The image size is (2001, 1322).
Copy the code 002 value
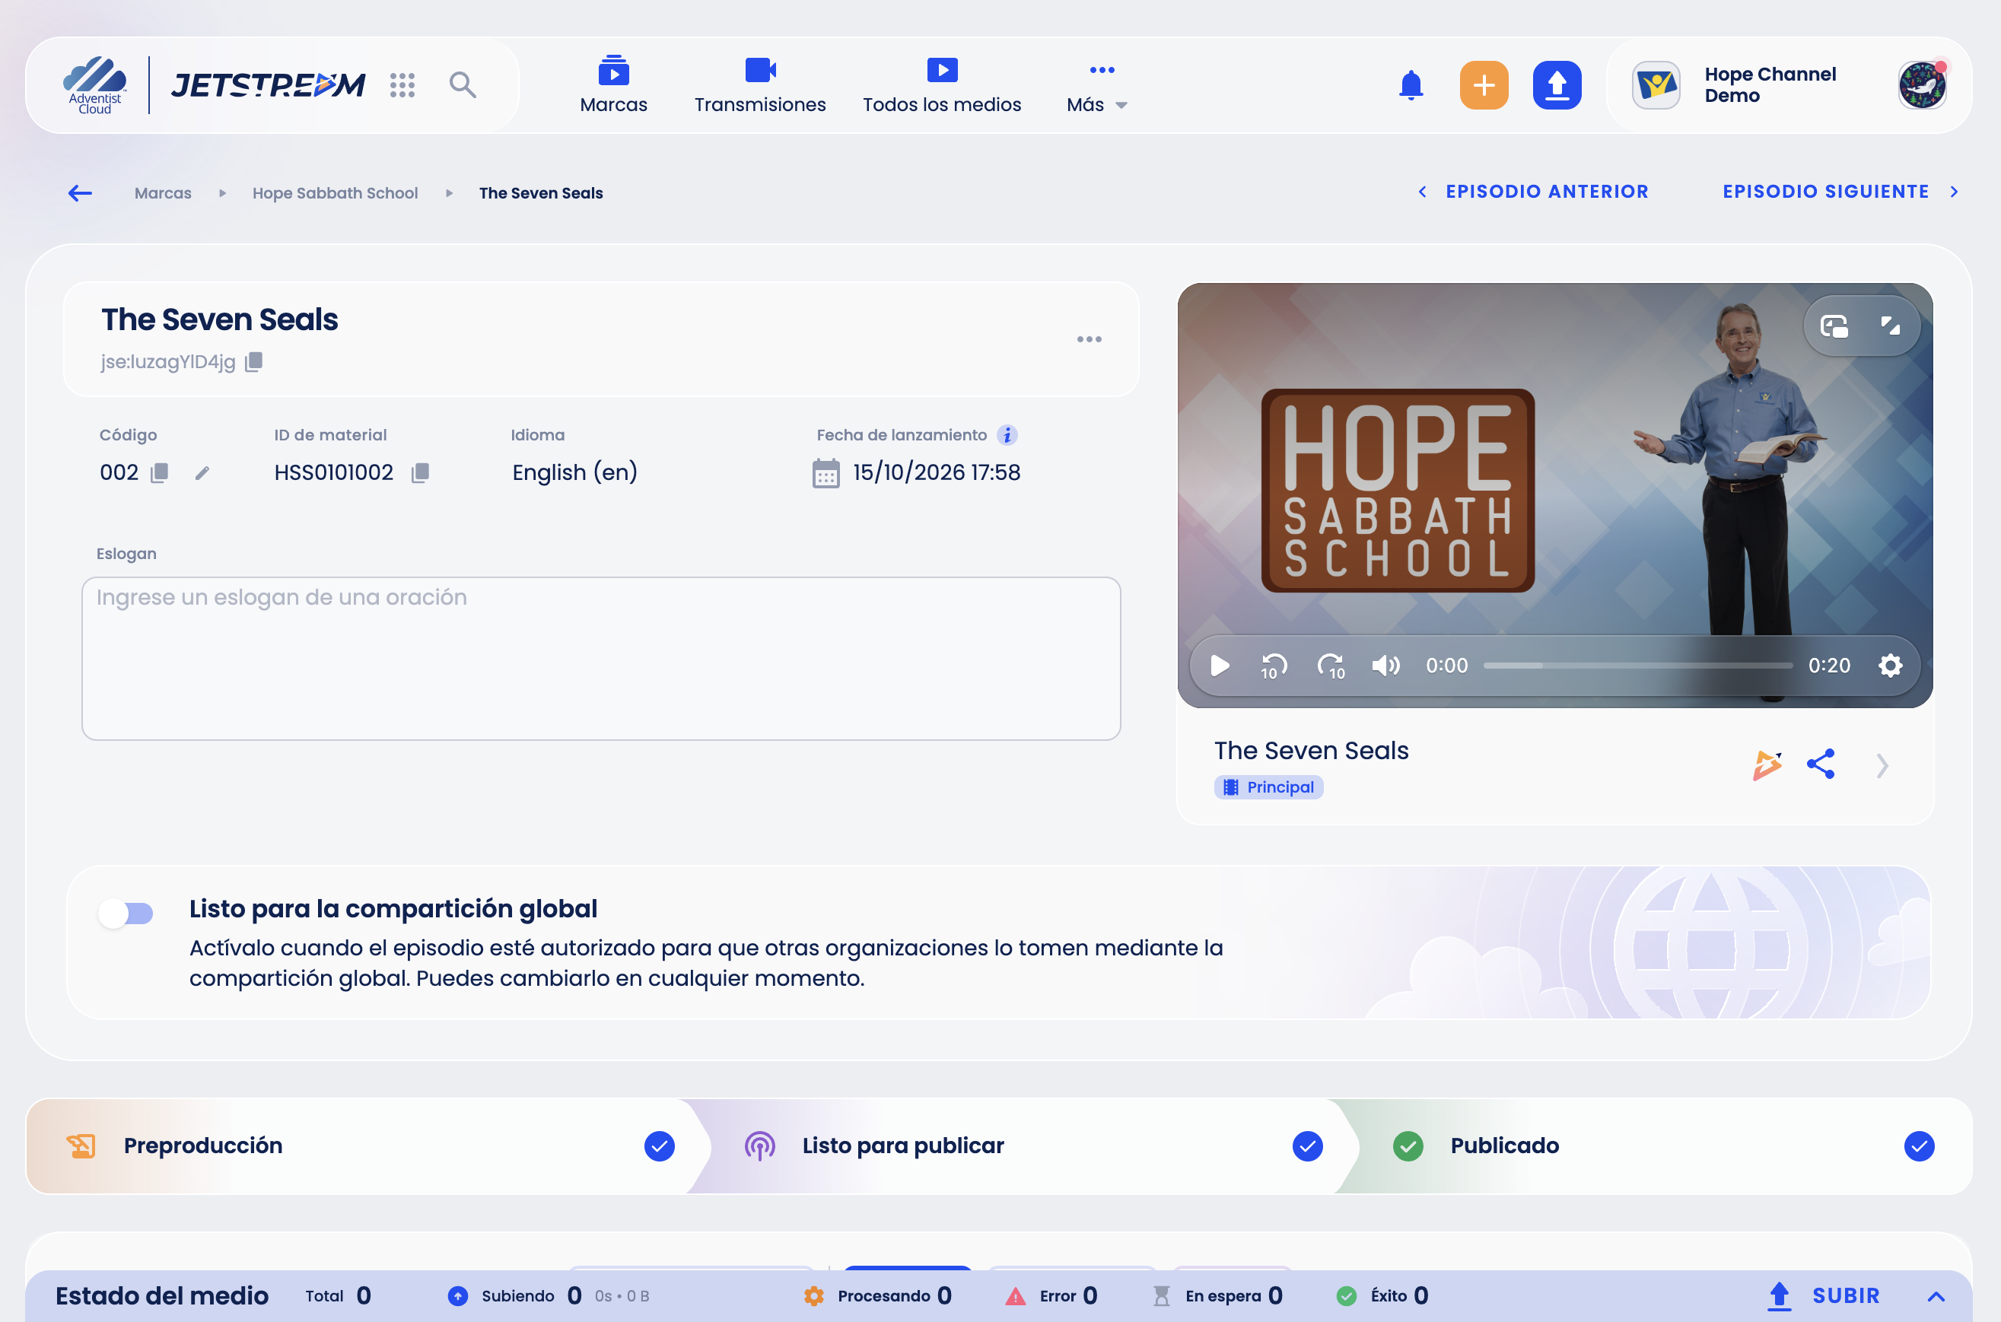159,473
